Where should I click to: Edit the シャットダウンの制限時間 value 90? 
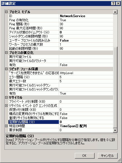[86, 36]
